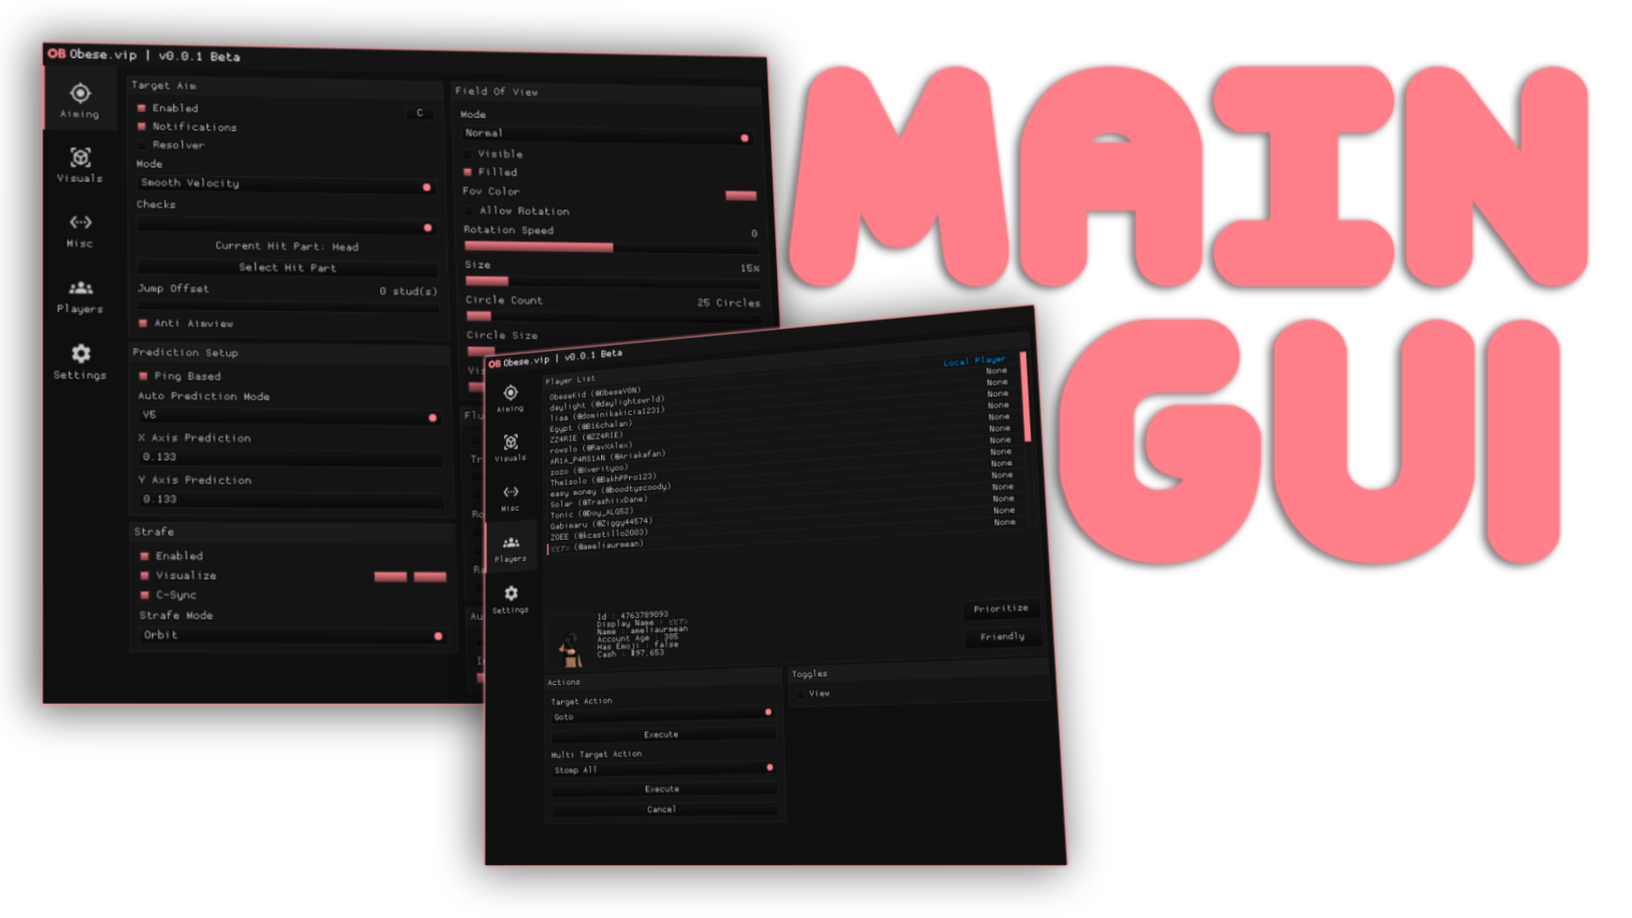
Task: Open the Target Action Goto dropdown
Action: (x=662, y=715)
